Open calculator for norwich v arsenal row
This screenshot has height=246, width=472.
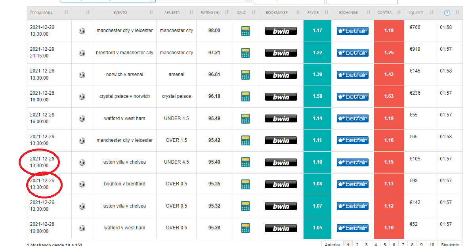(x=245, y=75)
